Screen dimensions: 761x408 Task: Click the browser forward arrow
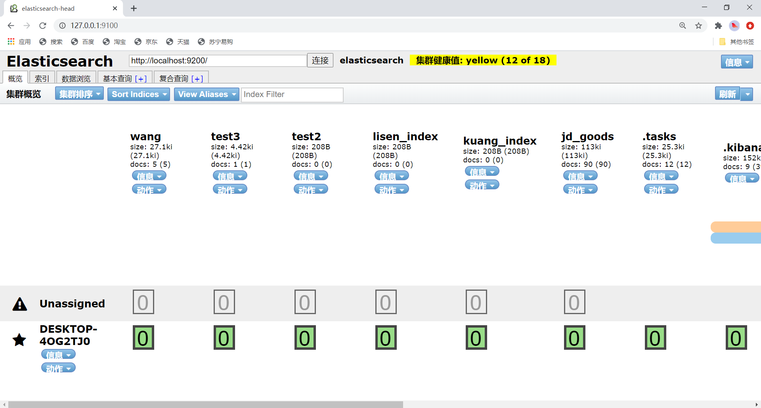point(27,25)
